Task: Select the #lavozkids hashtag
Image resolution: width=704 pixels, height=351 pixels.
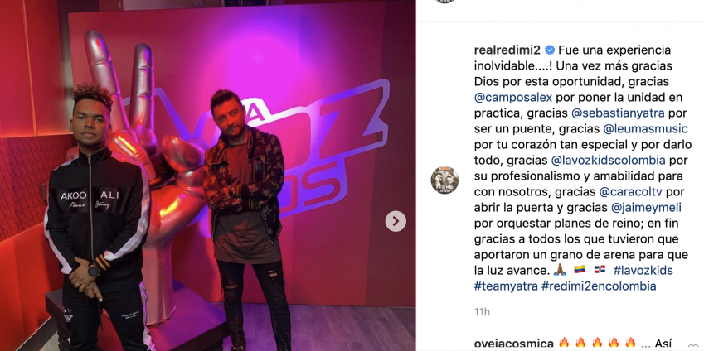Action: [643, 271]
